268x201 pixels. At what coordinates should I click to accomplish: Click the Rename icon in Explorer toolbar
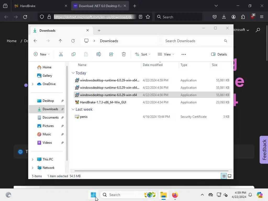coord(99,54)
